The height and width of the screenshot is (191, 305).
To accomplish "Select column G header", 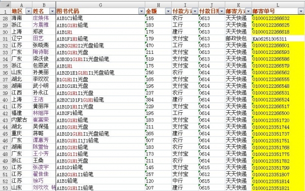I will [x=100, y=5].
